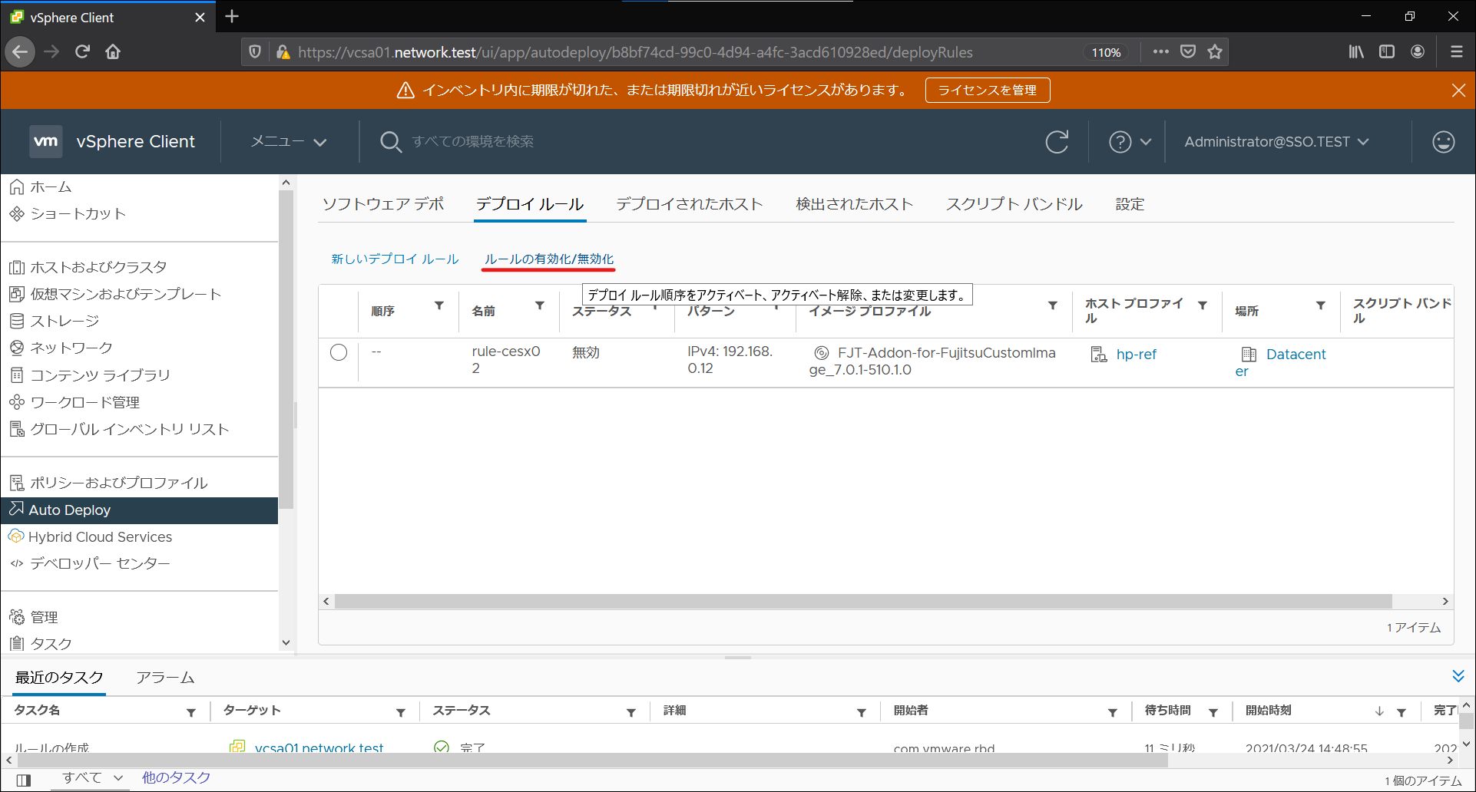Open ストレージ in the sidebar
This screenshot has width=1476, height=792.
coord(65,321)
